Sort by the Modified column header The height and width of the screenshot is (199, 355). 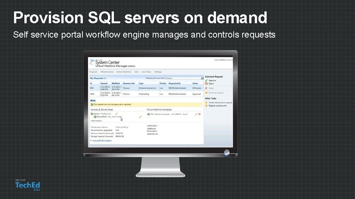(116, 83)
